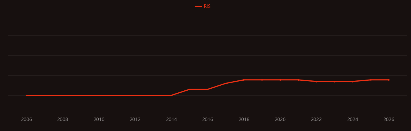
Task: Click the 2018 x-axis label
Action: 244,120
